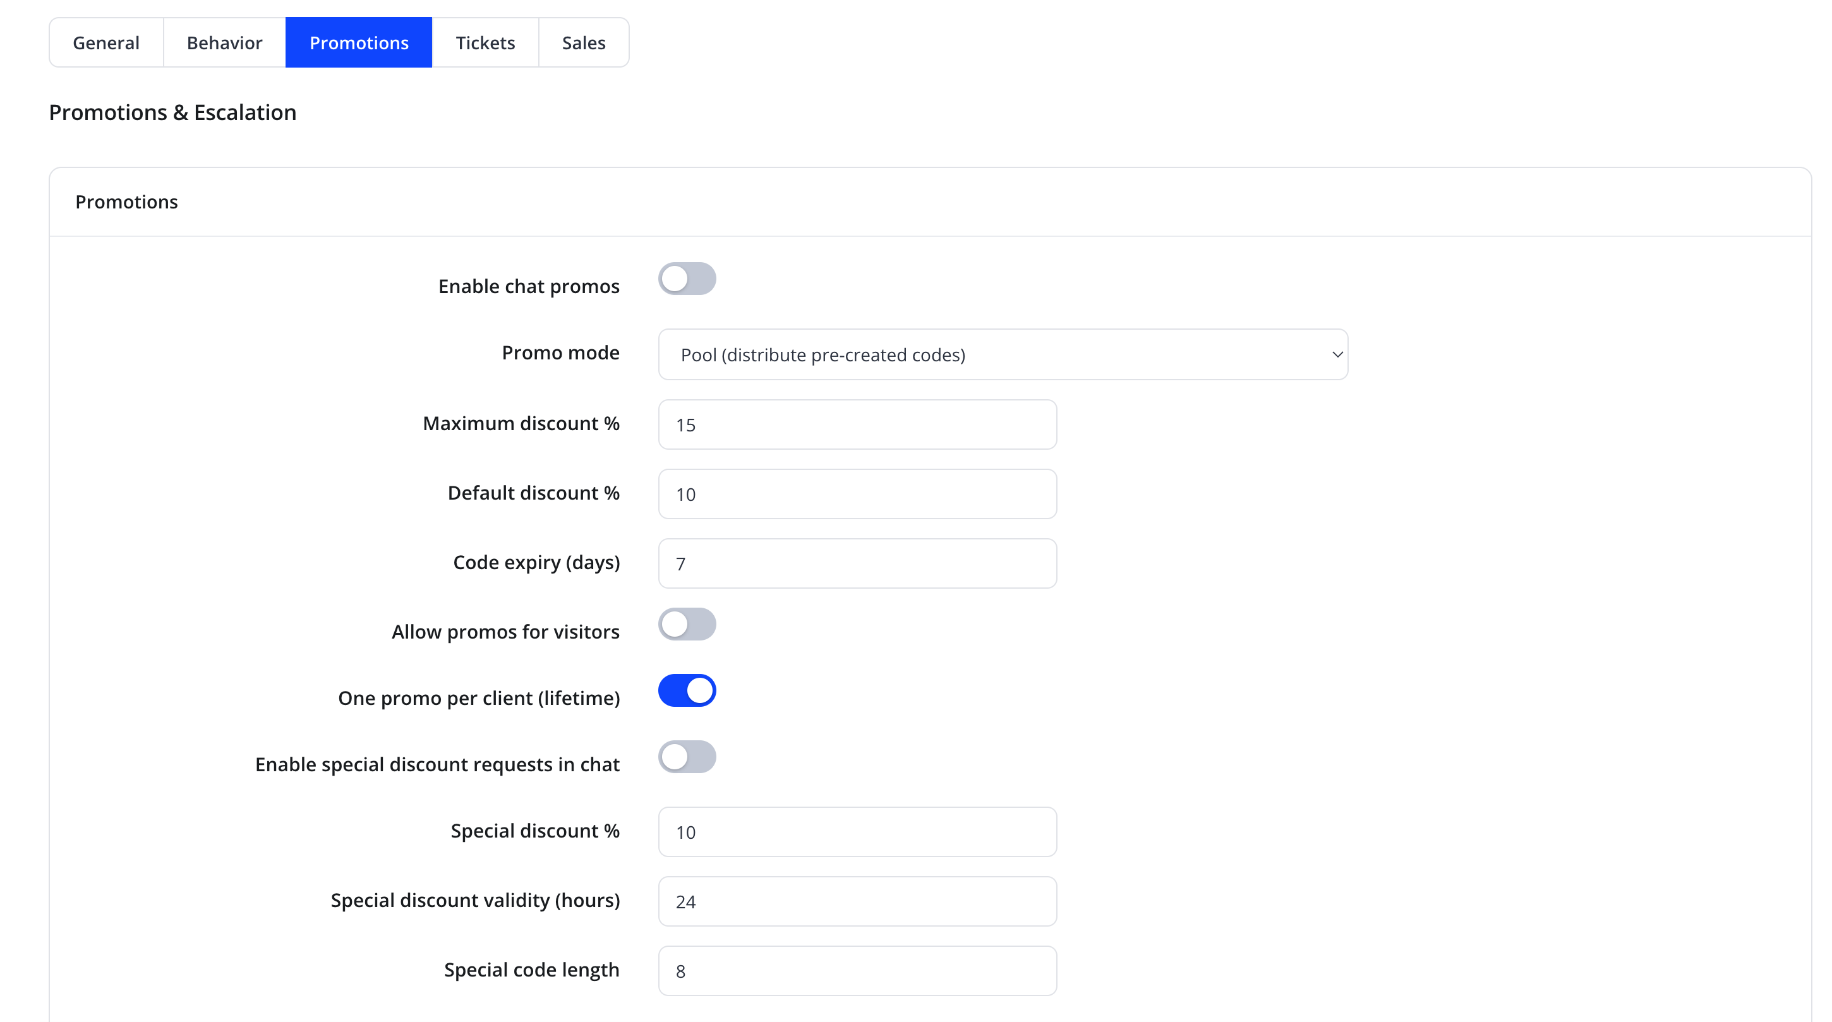The image size is (1832, 1022).
Task: Click the Promo mode chevron arrow
Action: point(1337,354)
